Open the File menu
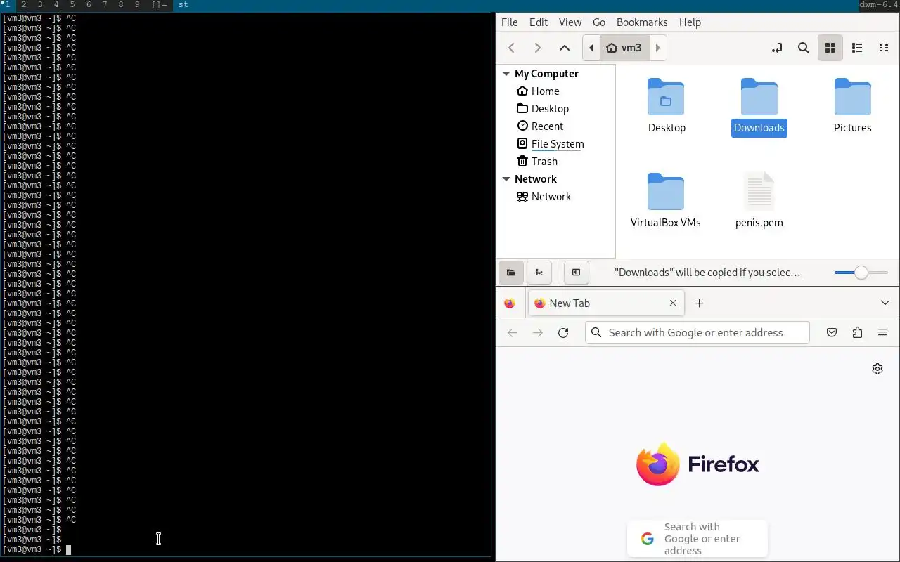The height and width of the screenshot is (562, 900). coord(510,22)
